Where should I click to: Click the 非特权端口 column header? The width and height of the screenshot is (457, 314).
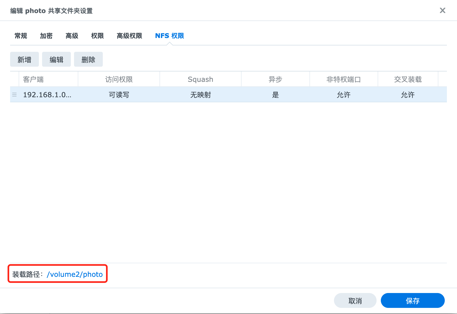tap(344, 79)
